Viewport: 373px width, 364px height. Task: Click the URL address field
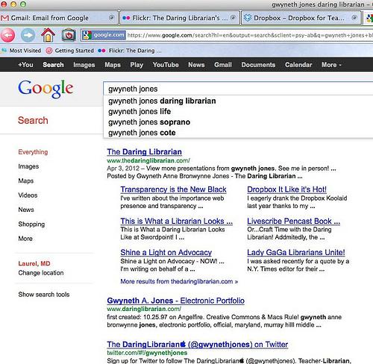click(250, 35)
